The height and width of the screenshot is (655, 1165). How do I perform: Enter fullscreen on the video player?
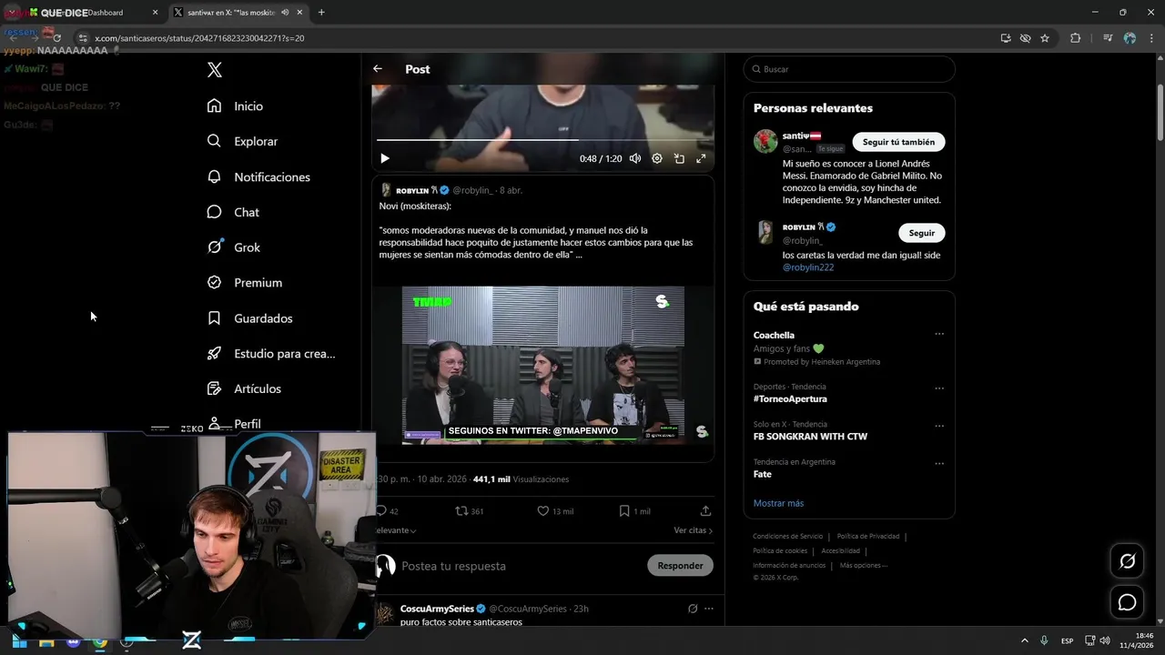701,158
